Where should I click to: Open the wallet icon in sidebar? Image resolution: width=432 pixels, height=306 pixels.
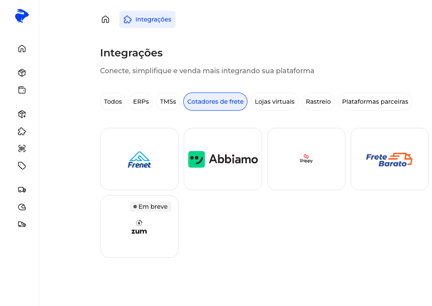[22, 90]
